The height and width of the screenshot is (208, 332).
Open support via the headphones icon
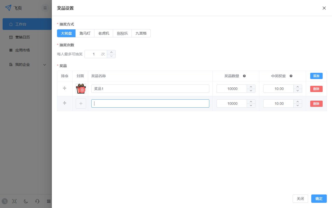point(37,201)
